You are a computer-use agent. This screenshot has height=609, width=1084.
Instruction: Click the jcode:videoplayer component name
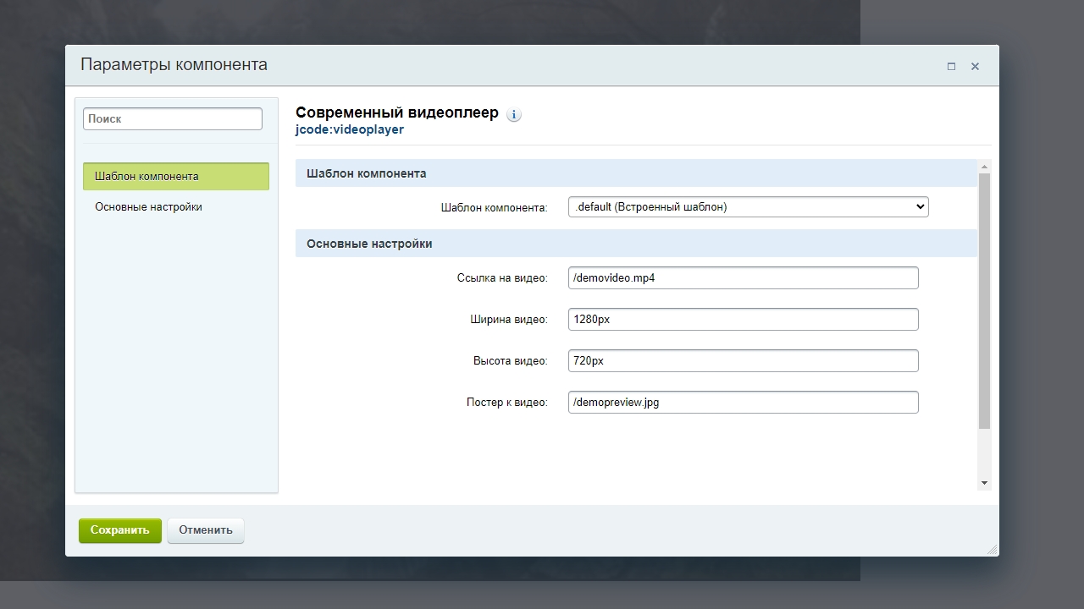(x=350, y=129)
